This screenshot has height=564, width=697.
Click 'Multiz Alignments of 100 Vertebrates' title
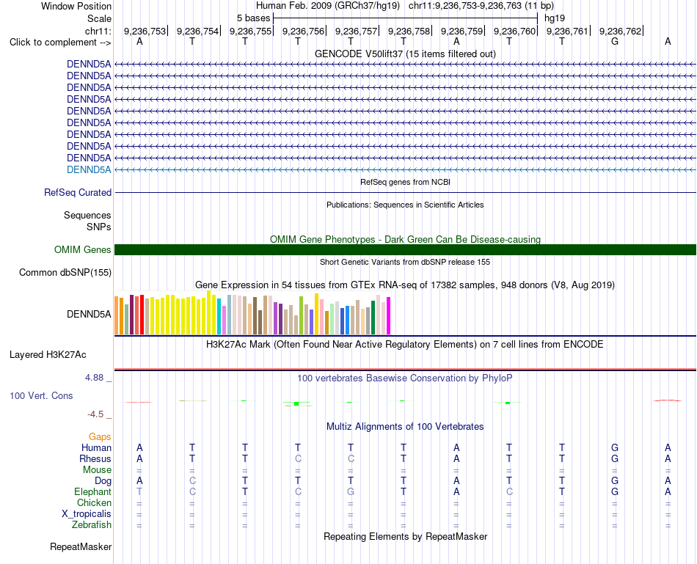[x=405, y=427]
